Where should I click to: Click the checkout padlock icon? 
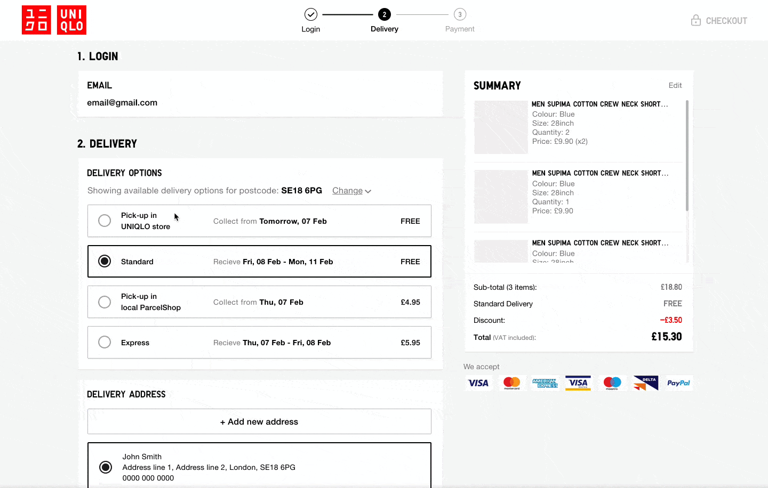696,21
